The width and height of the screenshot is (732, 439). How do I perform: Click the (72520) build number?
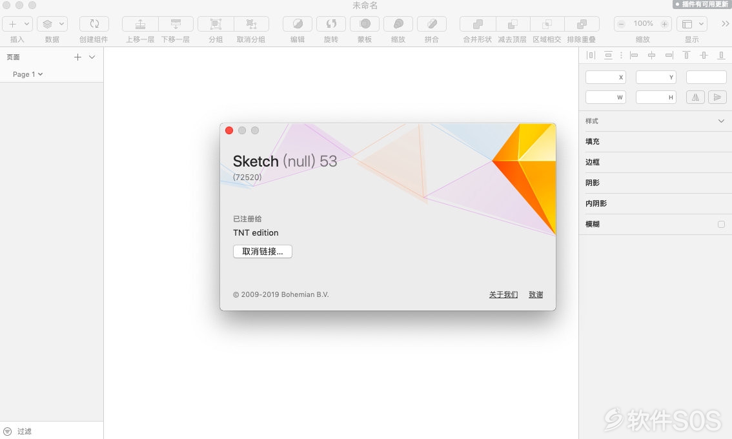tap(247, 177)
